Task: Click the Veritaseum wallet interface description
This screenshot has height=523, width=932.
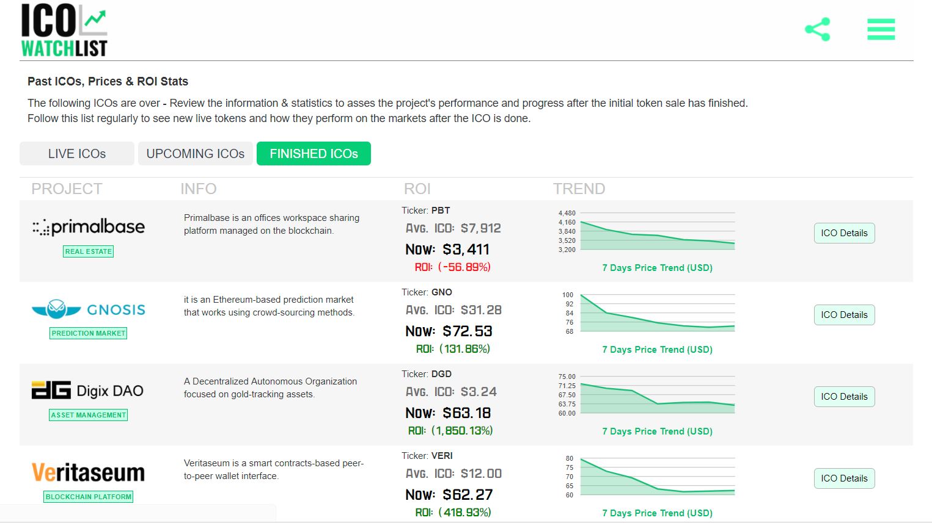Action: coord(274,469)
